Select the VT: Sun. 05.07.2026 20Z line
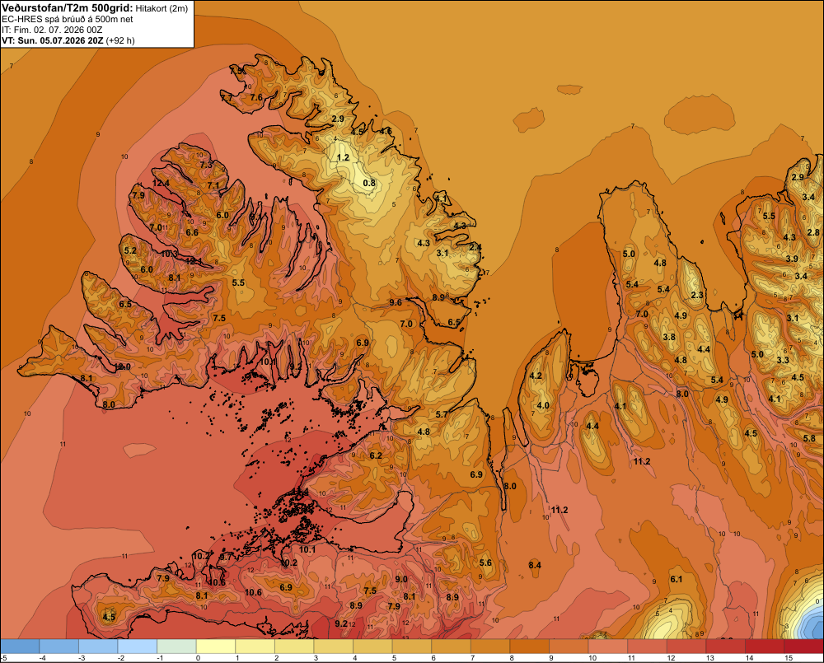The width and height of the screenshot is (824, 663). point(68,40)
